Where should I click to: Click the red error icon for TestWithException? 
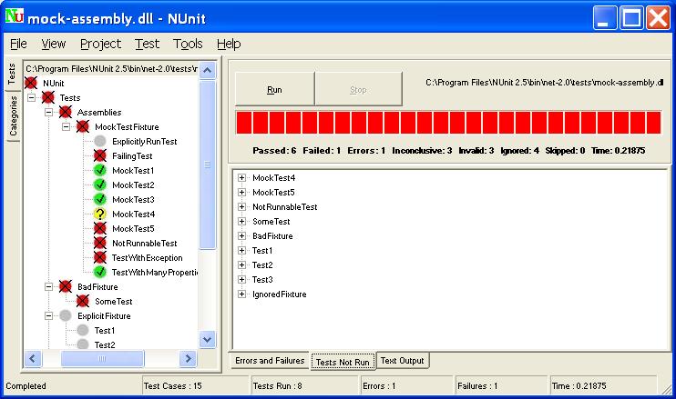pyautogui.click(x=100, y=257)
